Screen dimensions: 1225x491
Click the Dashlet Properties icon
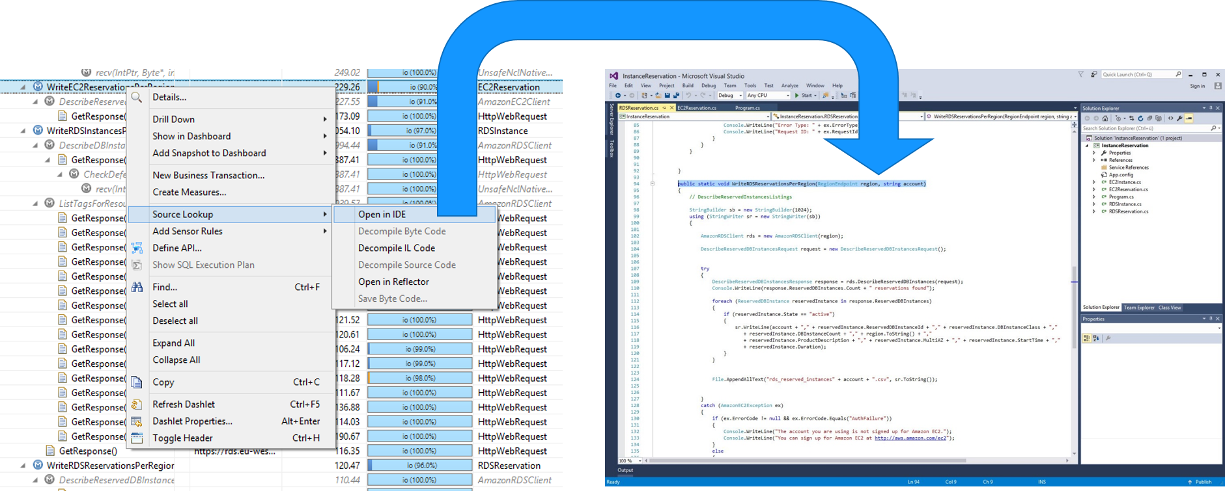pyautogui.click(x=137, y=421)
